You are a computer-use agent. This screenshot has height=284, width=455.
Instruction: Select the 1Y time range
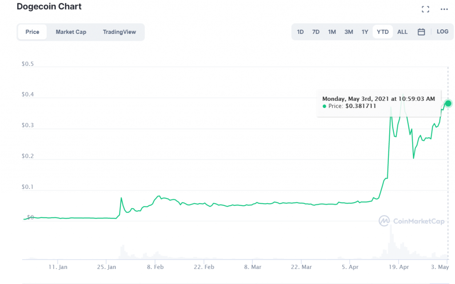pyautogui.click(x=365, y=32)
